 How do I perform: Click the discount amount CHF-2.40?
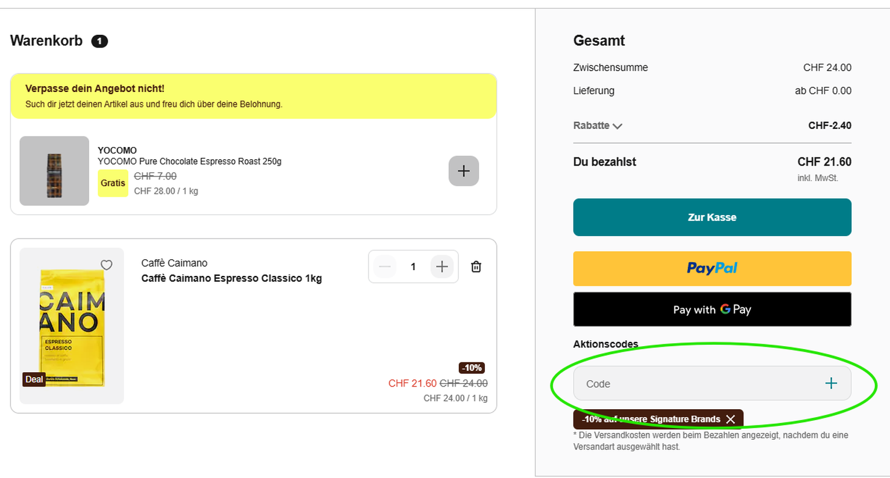click(830, 126)
